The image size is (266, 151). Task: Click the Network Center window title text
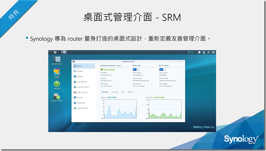pyautogui.click(x=128, y=62)
